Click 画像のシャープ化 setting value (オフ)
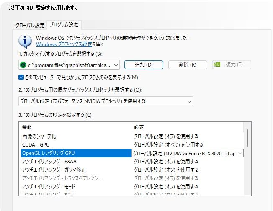Screen dimensions: 273x211 point(166,136)
